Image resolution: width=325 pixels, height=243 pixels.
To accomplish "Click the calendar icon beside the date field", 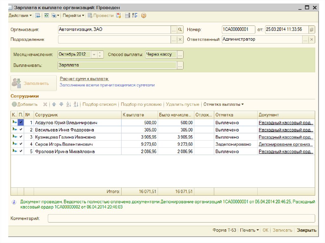I will (311, 29).
